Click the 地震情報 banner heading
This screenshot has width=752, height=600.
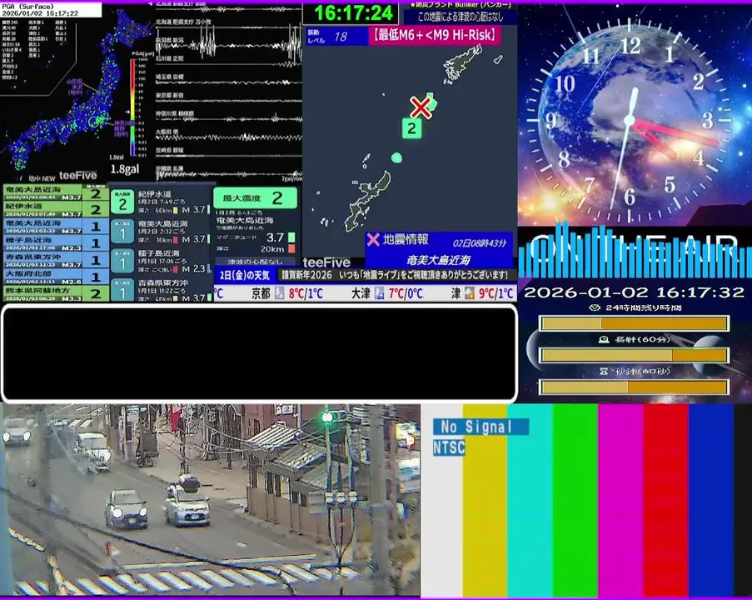pos(406,239)
